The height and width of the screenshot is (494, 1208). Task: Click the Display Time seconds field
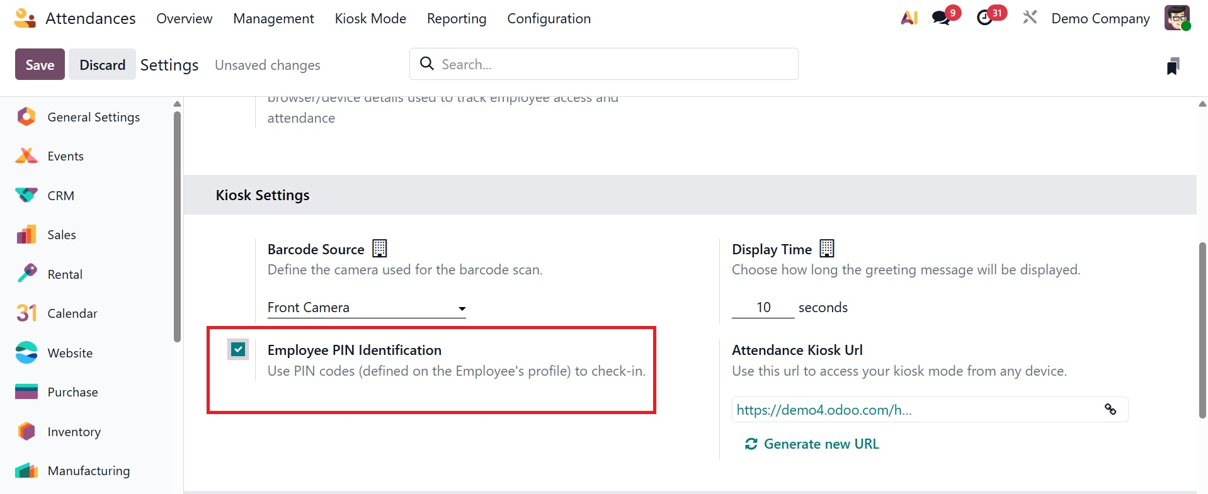pos(763,308)
